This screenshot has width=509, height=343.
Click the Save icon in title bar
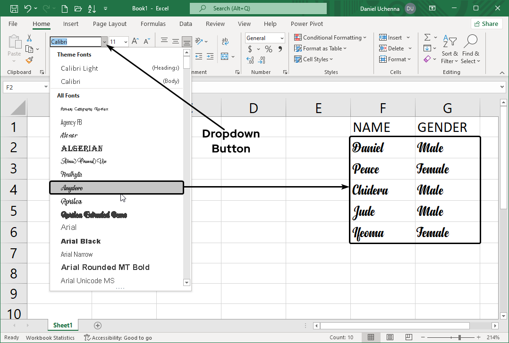(x=14, y=8)
